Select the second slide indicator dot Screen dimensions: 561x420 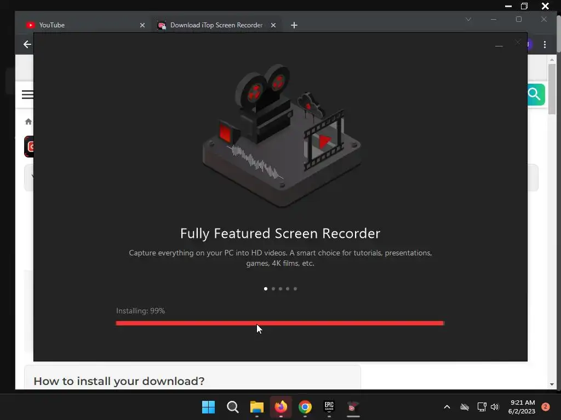[273, 289]
